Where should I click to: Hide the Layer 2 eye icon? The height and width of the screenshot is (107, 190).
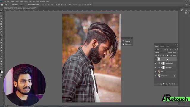coord(156,59)
